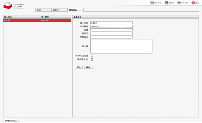The image size is (202, 123).
Task: Click the signature text area resize handle
Action: click(151, 52)
